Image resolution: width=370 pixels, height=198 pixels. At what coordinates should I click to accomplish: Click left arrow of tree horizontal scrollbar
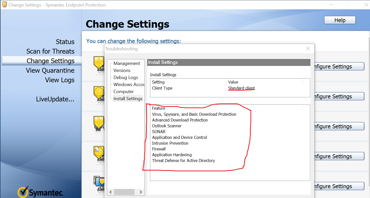coord(110,192)
